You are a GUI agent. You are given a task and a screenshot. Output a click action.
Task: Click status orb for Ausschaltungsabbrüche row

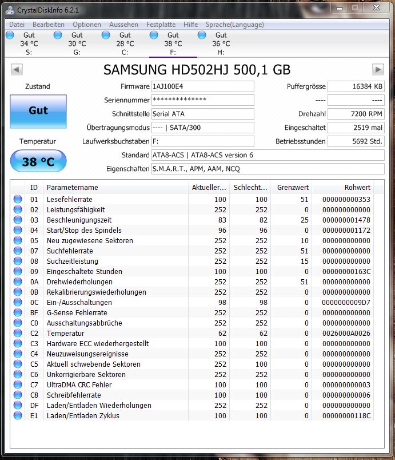[18, 323]
